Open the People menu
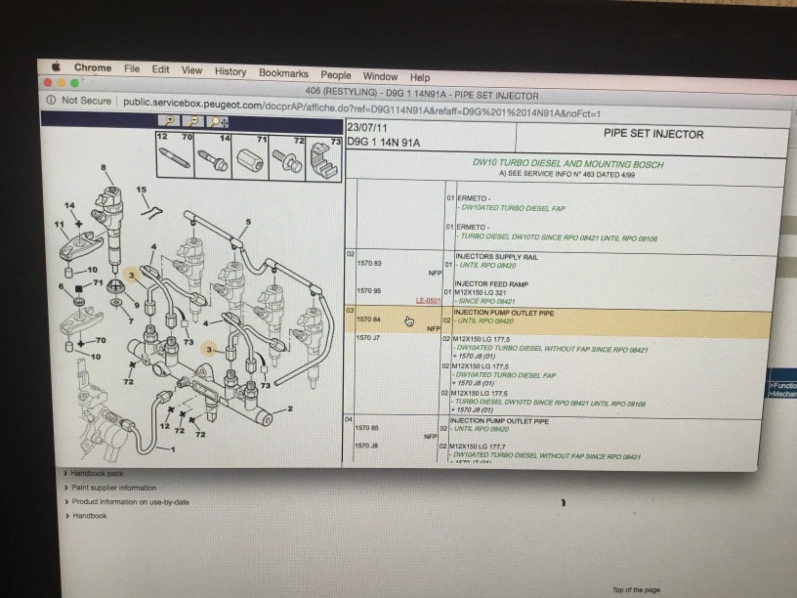Viewport: 797px width, 598px height. (x=336, y=75)
